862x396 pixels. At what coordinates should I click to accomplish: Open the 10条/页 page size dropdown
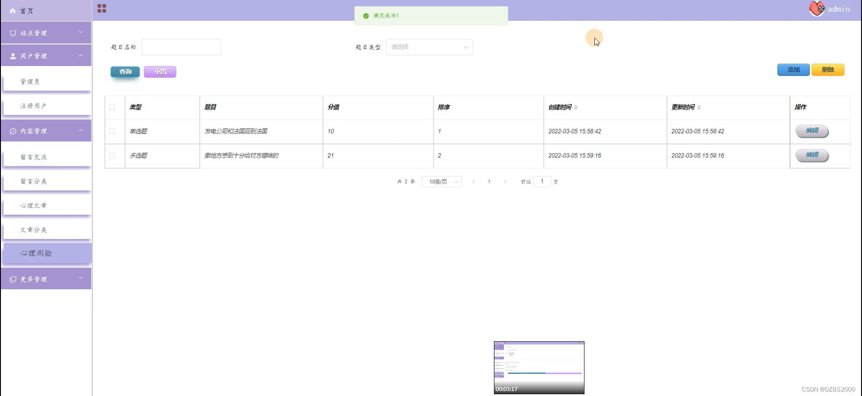click(441, 182)
